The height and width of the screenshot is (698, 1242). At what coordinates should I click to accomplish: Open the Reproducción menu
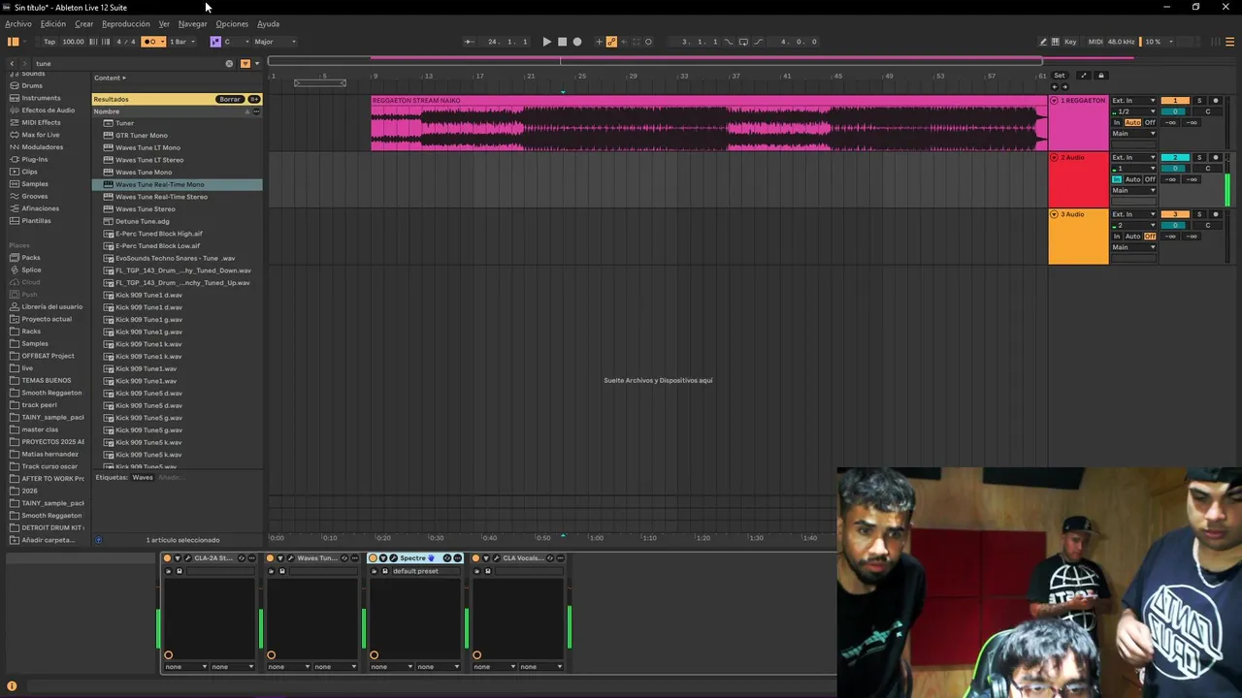click(126, 23)
